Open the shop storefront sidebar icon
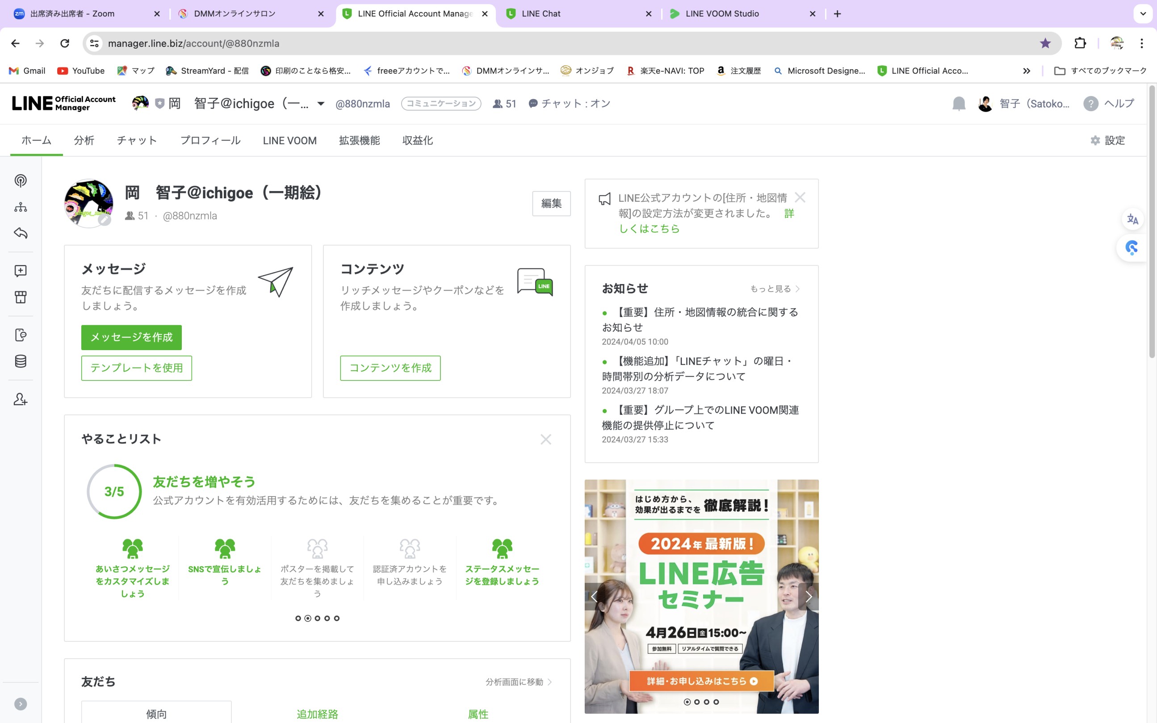 [21, 297]
